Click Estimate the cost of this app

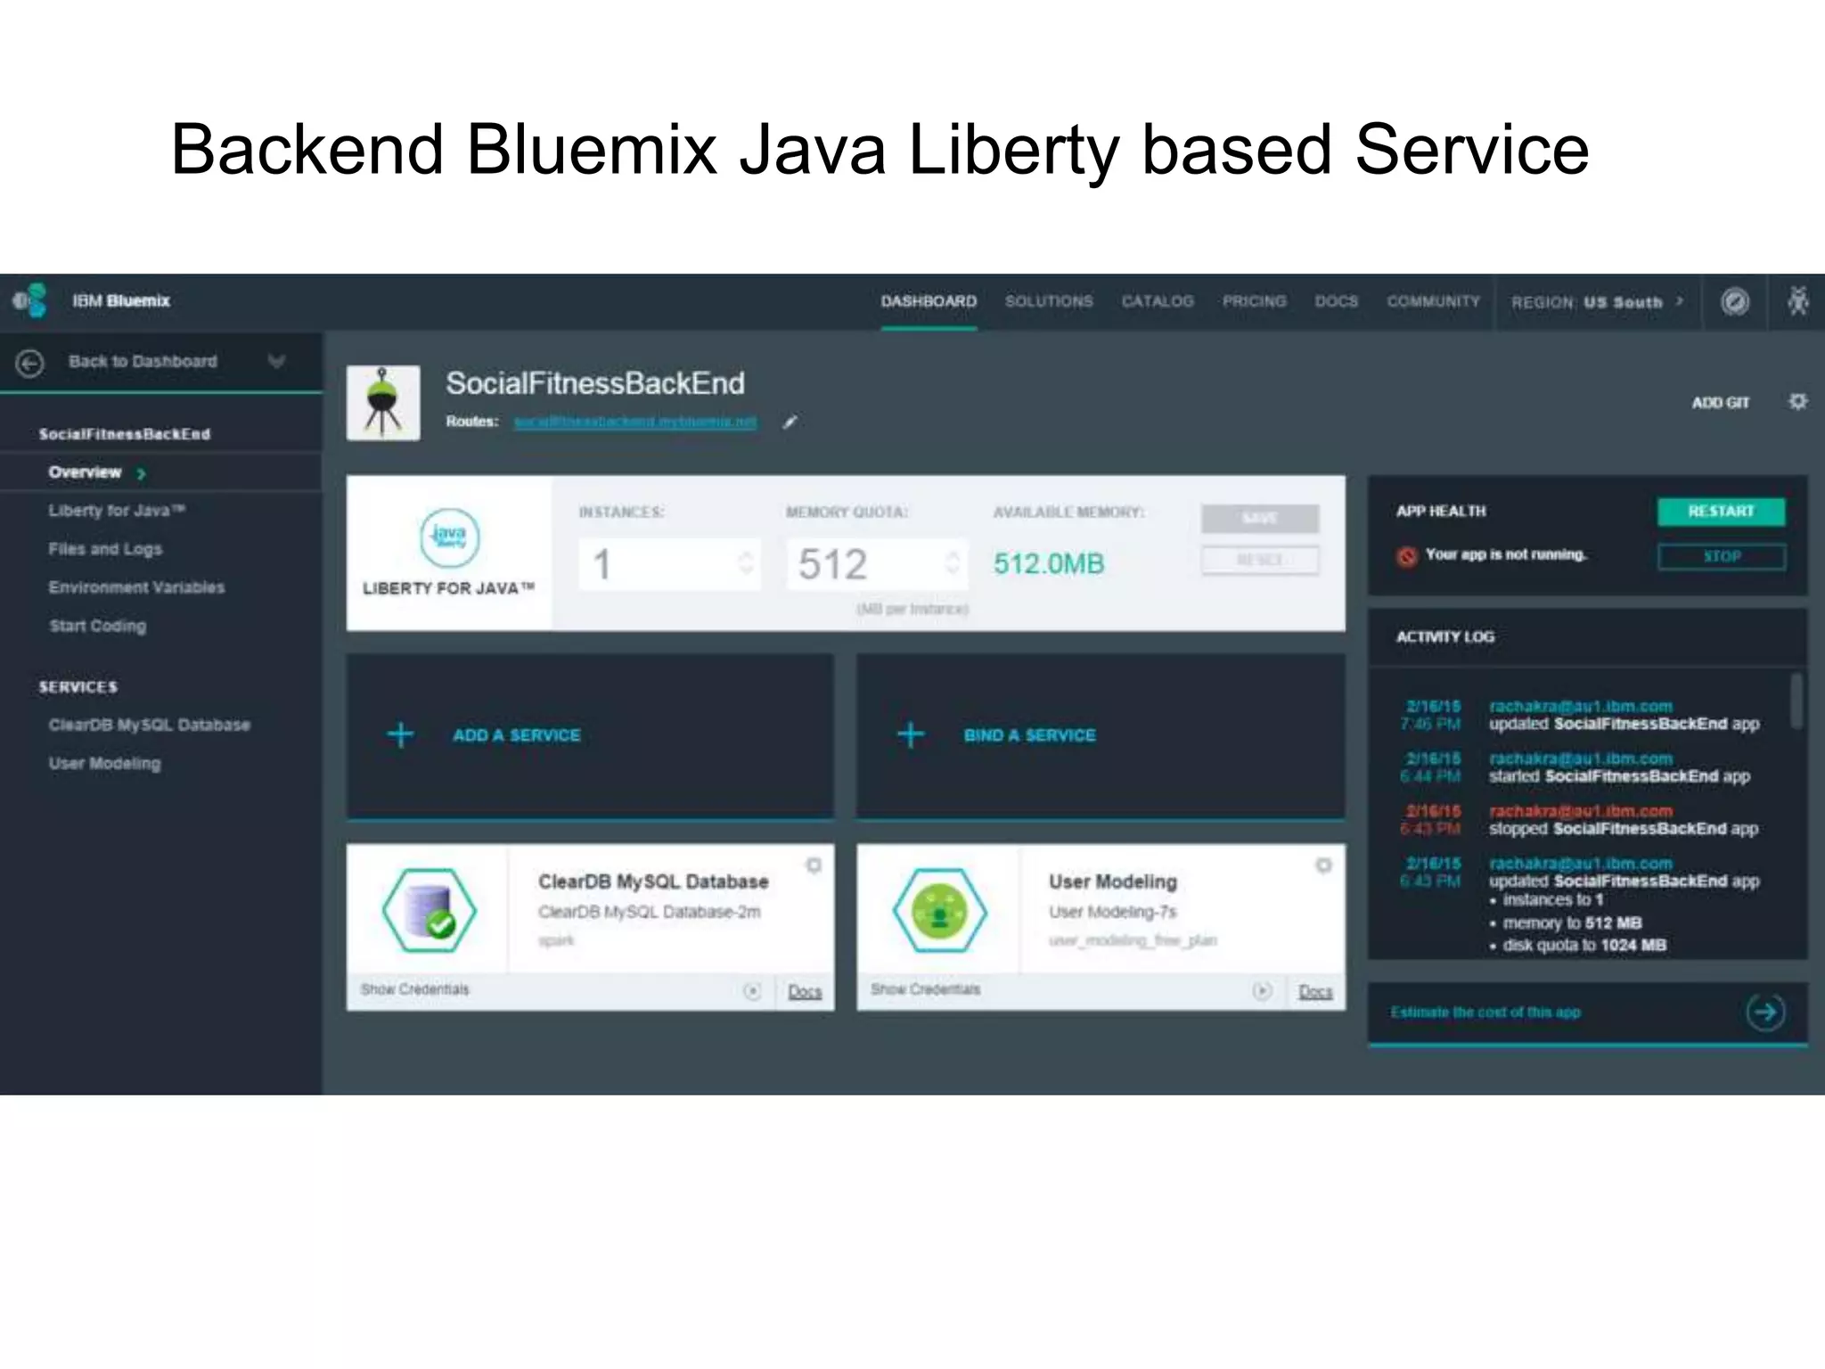click(x=1485, y=1012)
